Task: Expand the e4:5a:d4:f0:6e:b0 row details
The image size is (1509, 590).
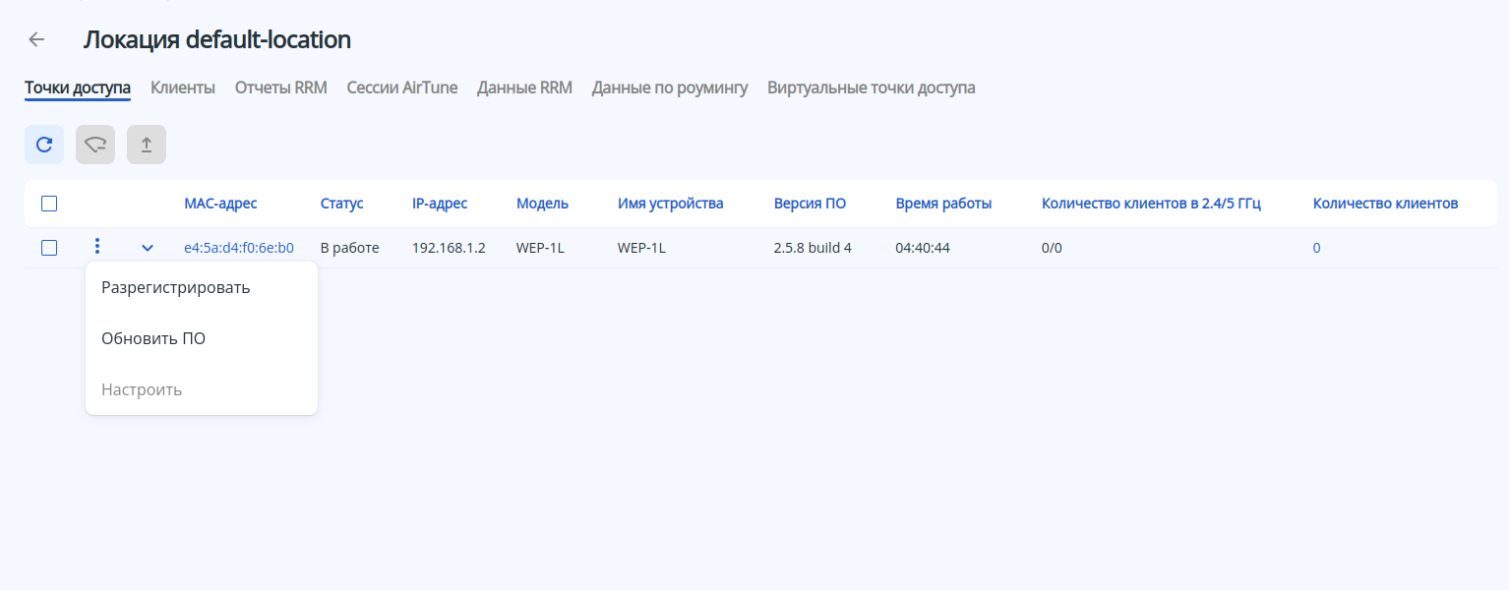Action: [148, 248]
